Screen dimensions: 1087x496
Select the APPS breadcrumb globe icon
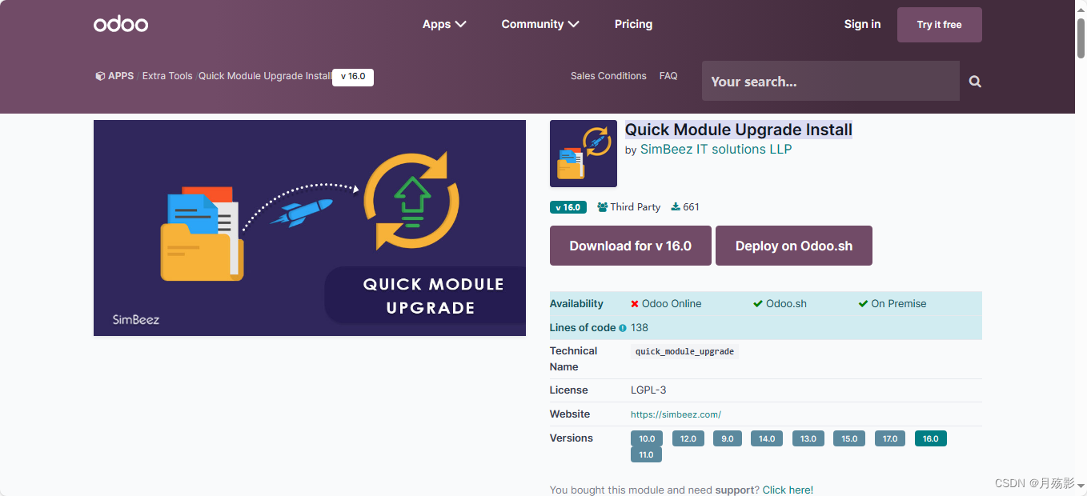click(98, 75)
